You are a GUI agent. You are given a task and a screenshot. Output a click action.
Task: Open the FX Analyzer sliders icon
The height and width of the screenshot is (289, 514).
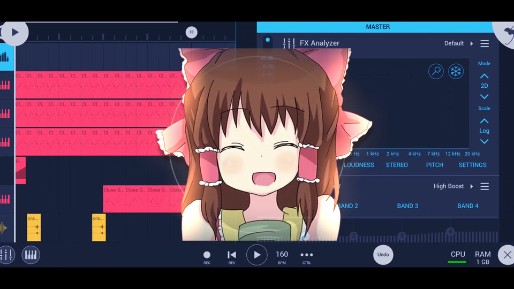click(x=289, y=43)
